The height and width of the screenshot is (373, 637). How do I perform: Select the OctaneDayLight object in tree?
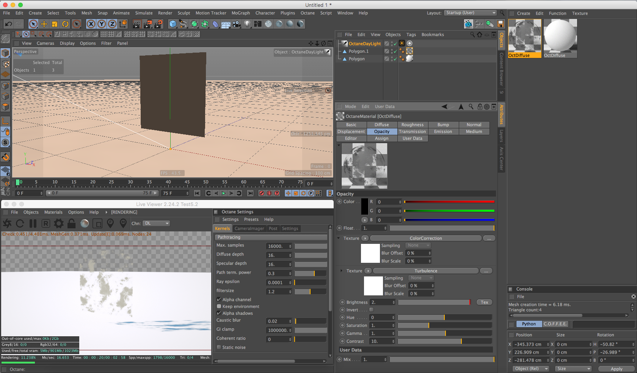(364, 44)
